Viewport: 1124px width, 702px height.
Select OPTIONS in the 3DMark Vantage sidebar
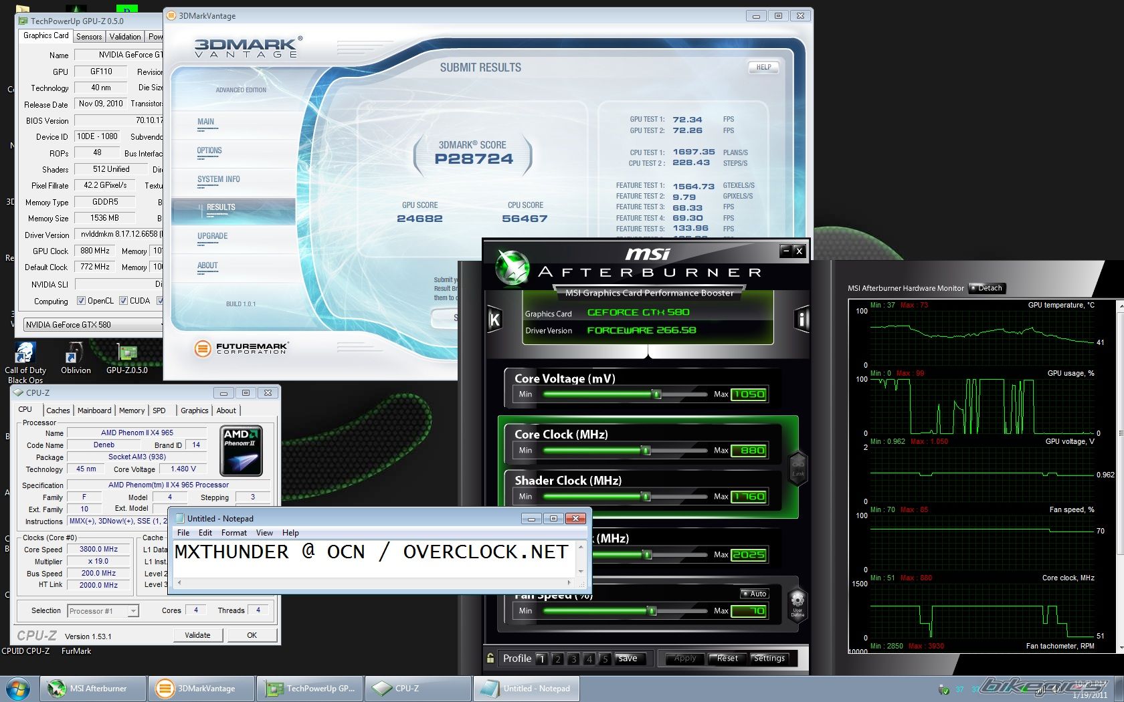tap(209, 151)
